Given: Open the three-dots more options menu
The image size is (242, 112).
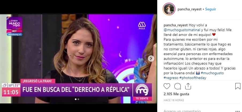Looking at the screenshot, I should (x=238, y=111).
